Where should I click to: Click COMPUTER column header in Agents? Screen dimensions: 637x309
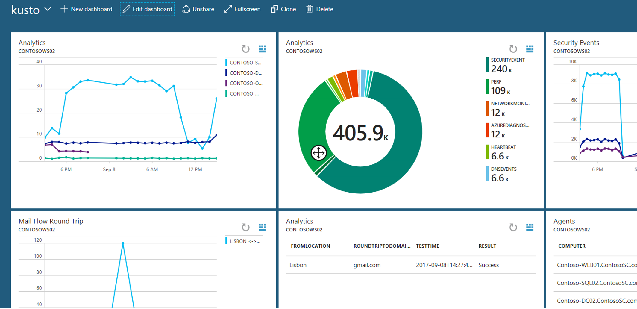coord(572,246)
